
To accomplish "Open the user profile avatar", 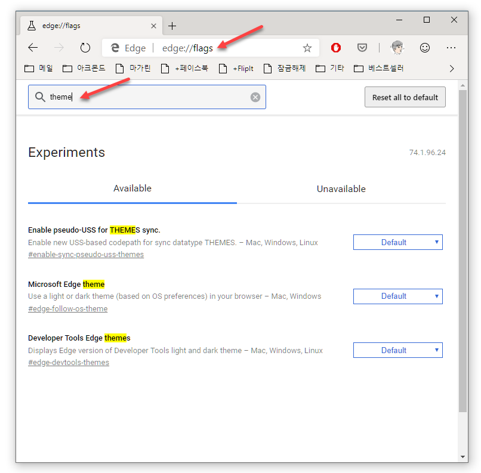I will [x=397, y=48].
